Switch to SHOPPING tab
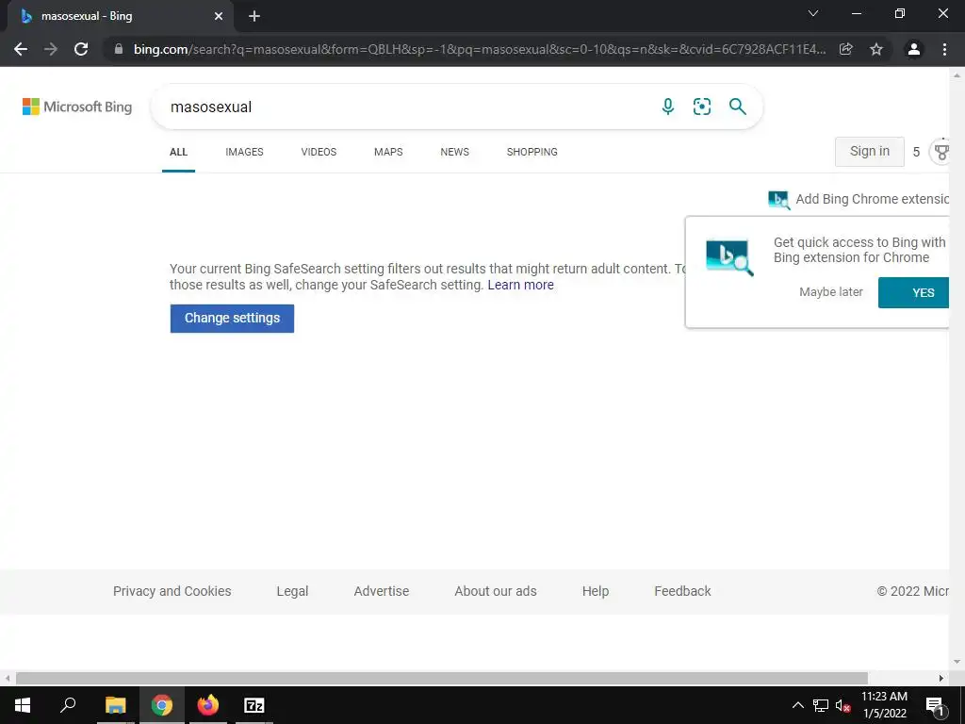 pyautogui.click(x=532, y=152)
